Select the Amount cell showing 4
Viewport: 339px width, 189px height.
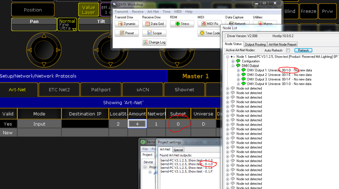pos(137,124)
